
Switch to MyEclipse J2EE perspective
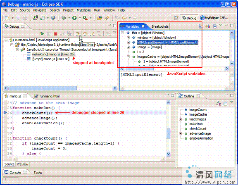tap(214, 18)
